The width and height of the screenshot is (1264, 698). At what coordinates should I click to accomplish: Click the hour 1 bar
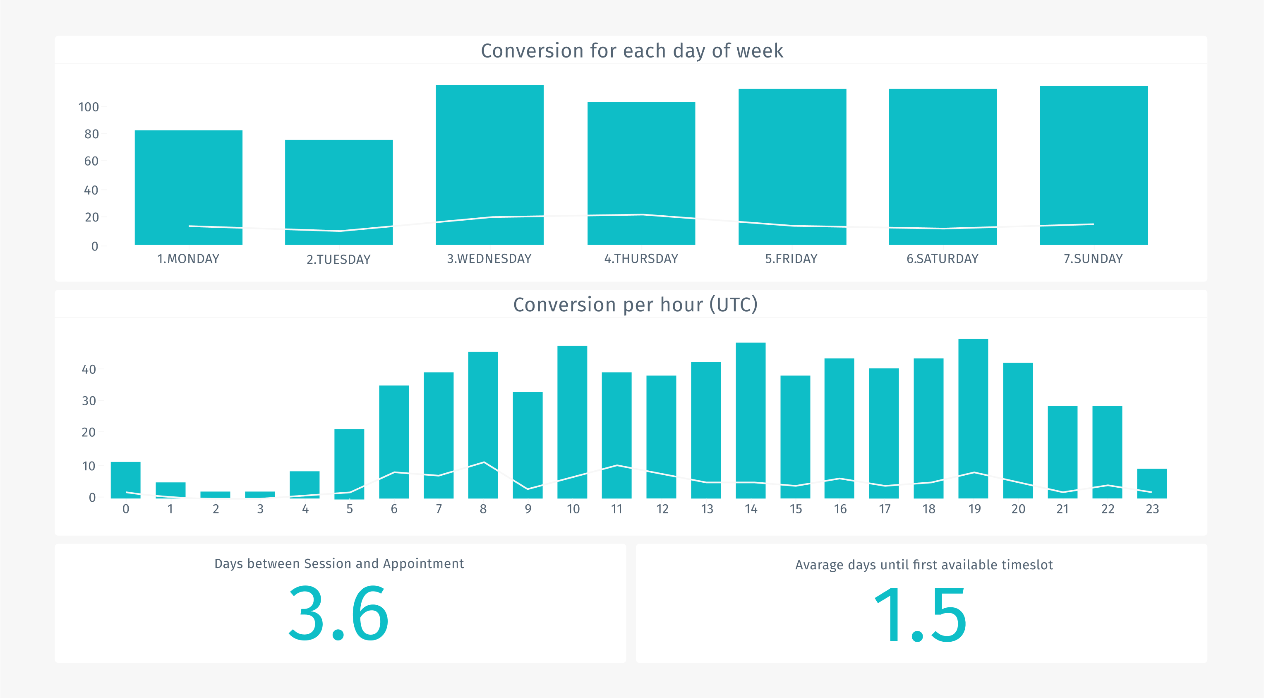(171, 490)
